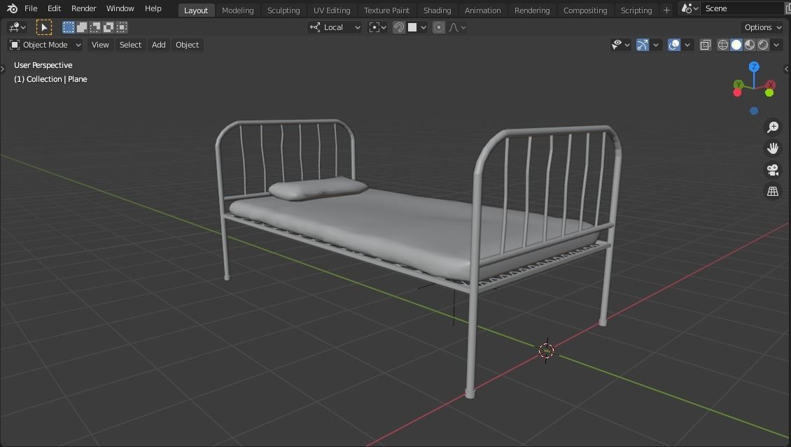Switch to the Rendering workspace tab
The height and width of the screenshot is (447, 791).
[532, 10]
